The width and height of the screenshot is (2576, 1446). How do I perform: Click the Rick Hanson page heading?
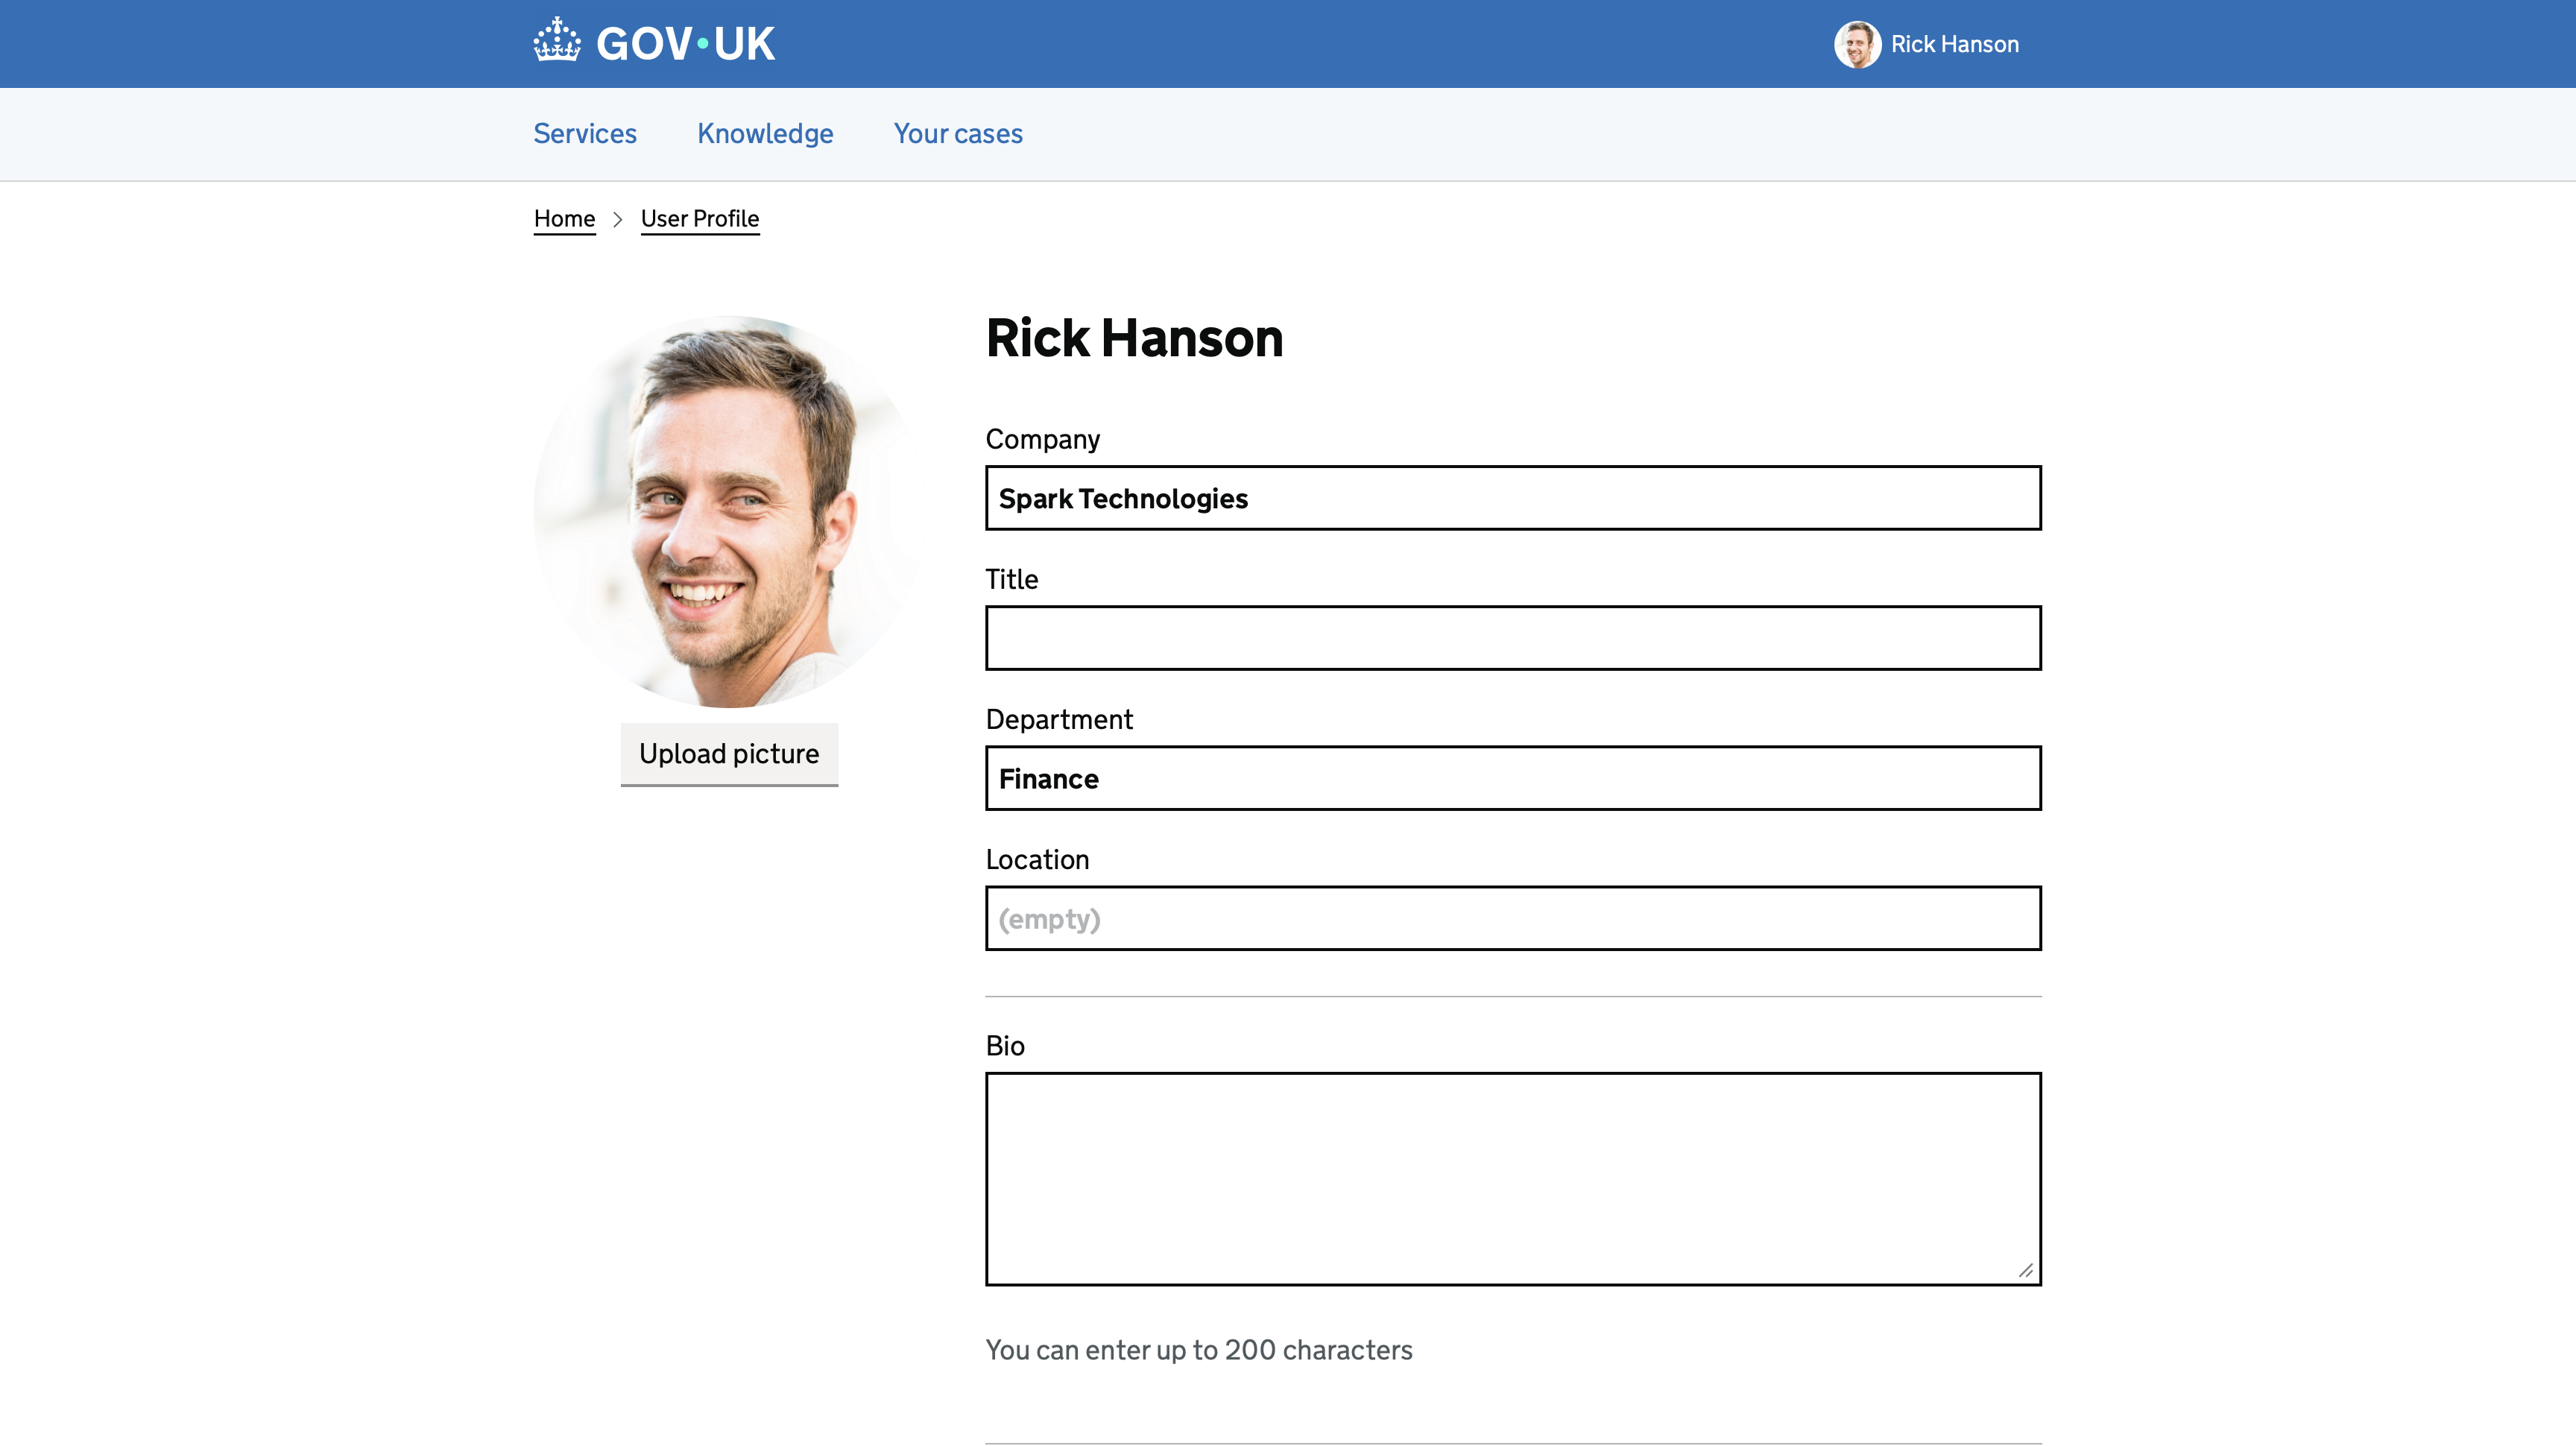tap(1134, 338)
